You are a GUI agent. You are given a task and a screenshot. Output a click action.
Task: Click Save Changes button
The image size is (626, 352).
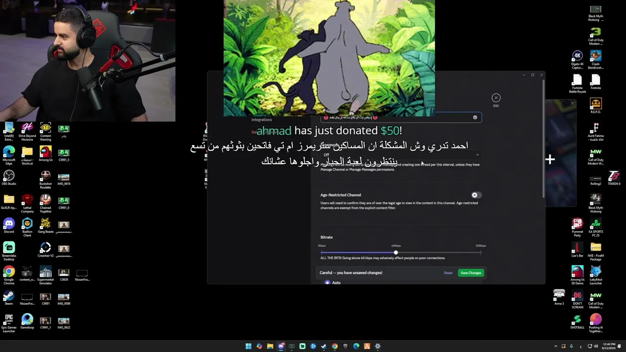coord(470,273)
